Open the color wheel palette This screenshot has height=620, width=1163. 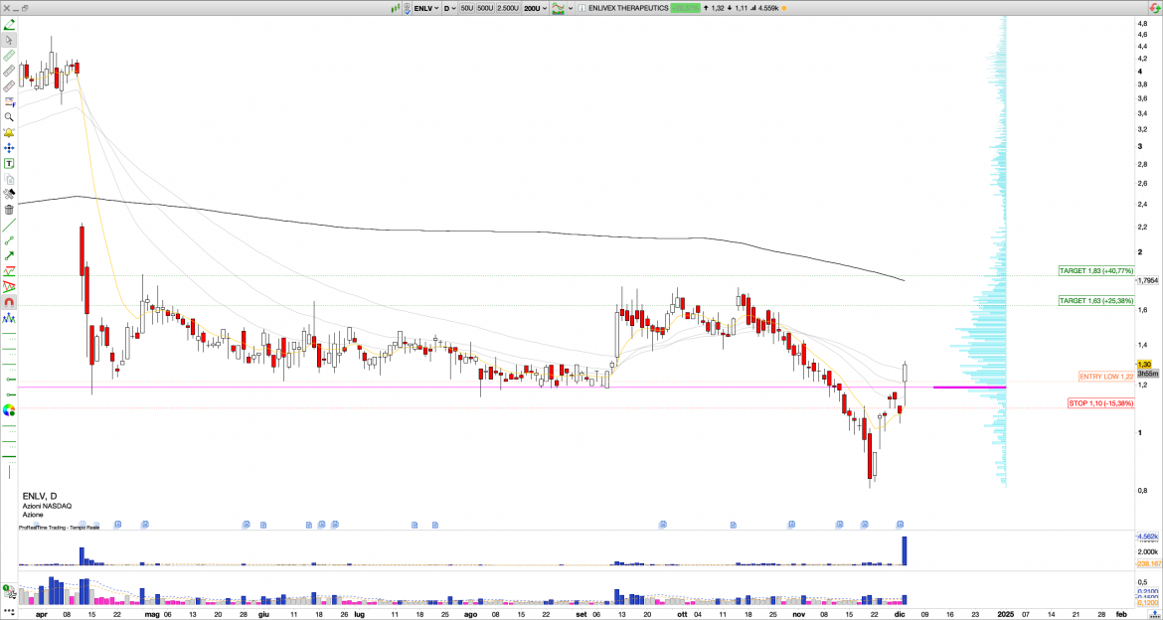[x=9, y=409]
